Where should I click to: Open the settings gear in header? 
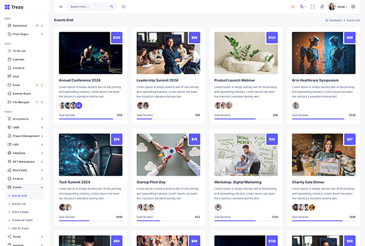[353, 7]
